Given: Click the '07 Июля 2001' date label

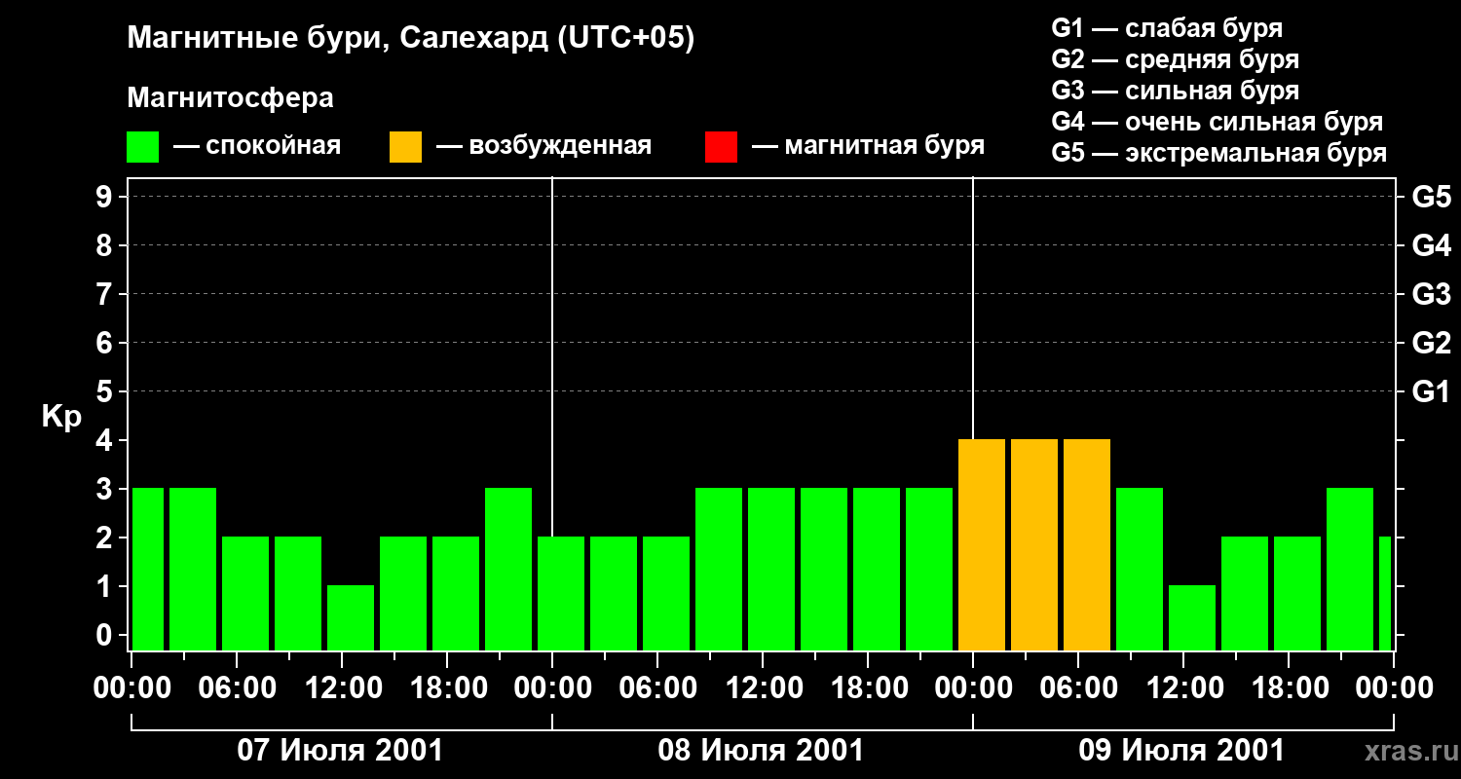Looking at the screenshot, I should (x=340, y=751).
